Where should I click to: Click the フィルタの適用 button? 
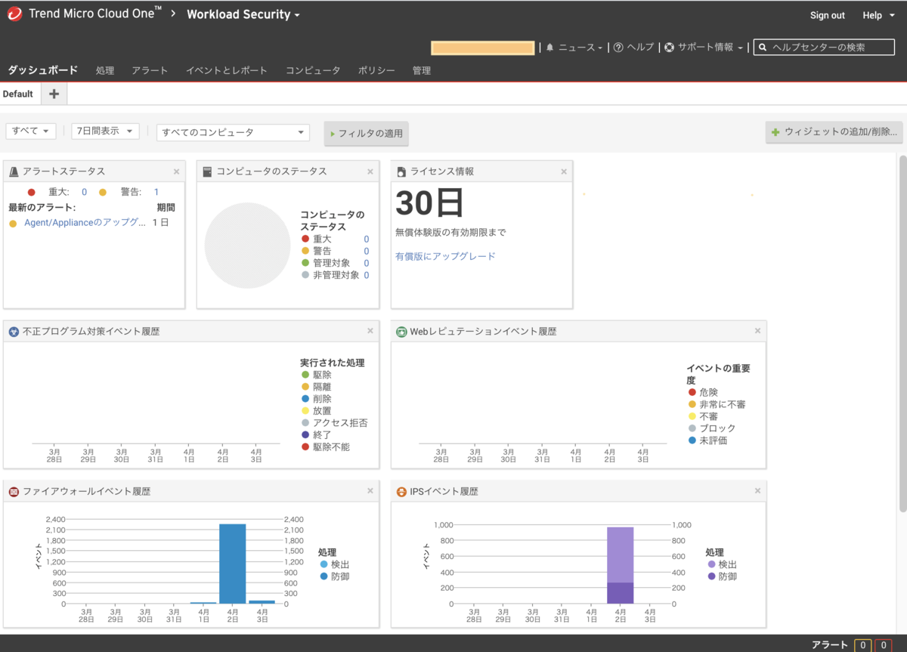pyautogui.click(x=367, y=133)
